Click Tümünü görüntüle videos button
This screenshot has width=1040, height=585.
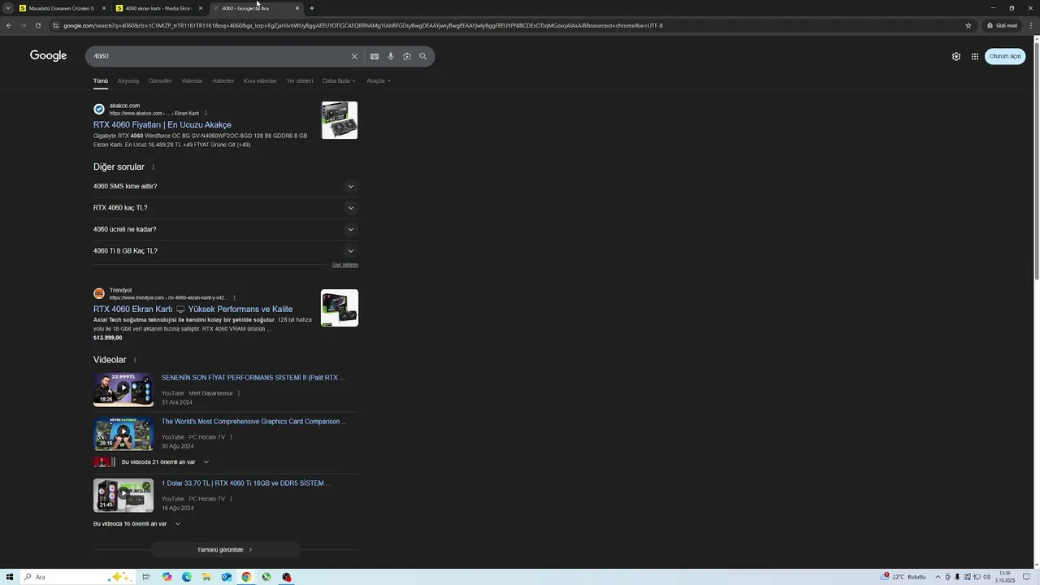click(x=225, y=550)
